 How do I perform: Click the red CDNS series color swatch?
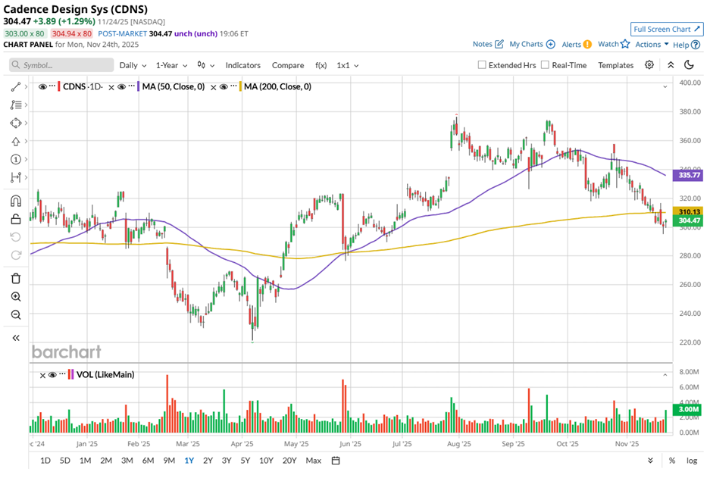point(59,87)
